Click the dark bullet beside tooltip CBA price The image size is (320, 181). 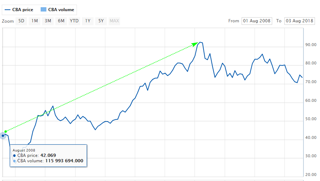tap(14, 155)
